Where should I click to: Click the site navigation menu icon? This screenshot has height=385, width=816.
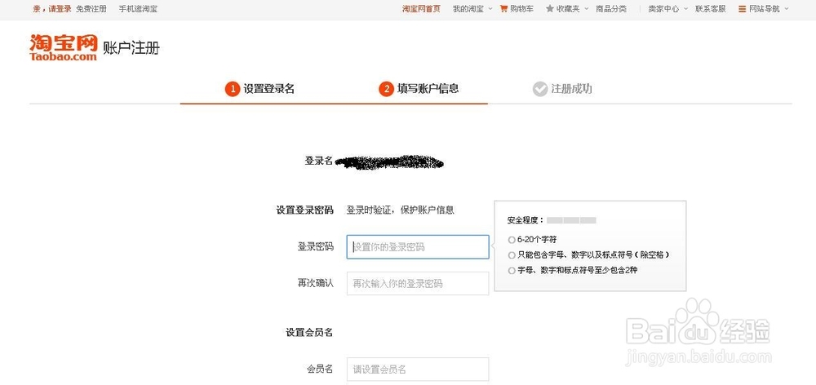click(x=742, y=9)
